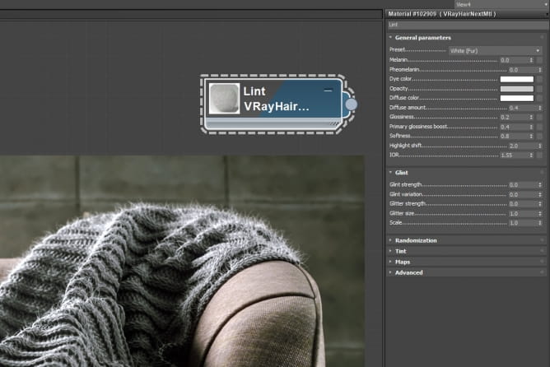Expand the Tint rollout
The width and height of the screenshot is (550, 367).
[400, 251]
